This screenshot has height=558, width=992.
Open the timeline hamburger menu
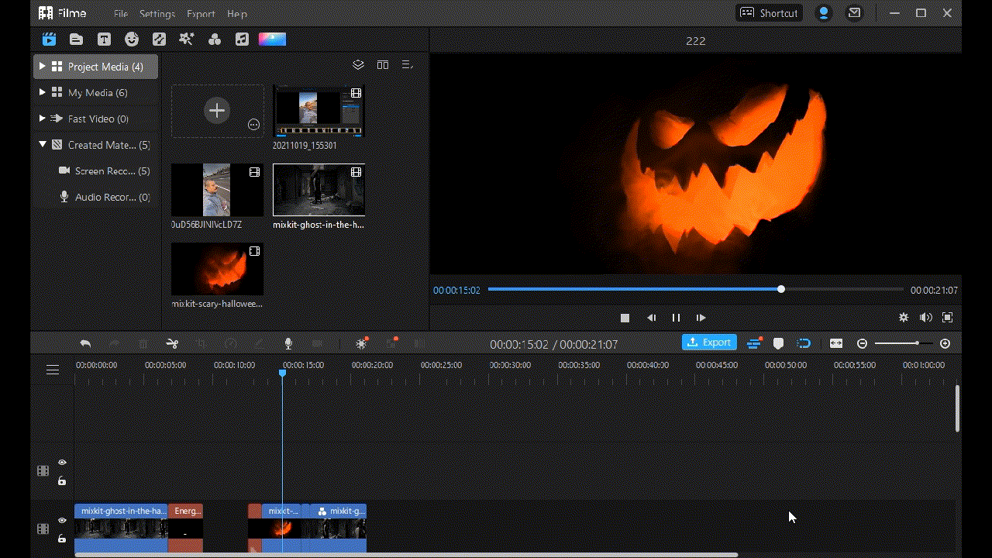coord(53,370)
